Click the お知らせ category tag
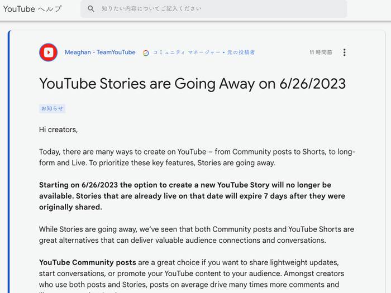391x293 pixels. [52, 108]
